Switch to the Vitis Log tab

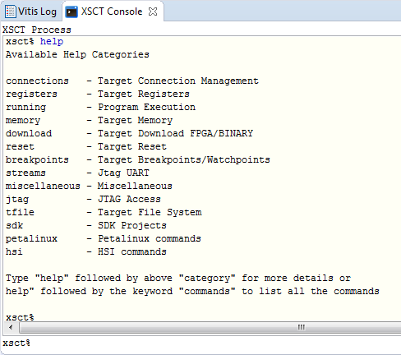click(x=31, y=12)
